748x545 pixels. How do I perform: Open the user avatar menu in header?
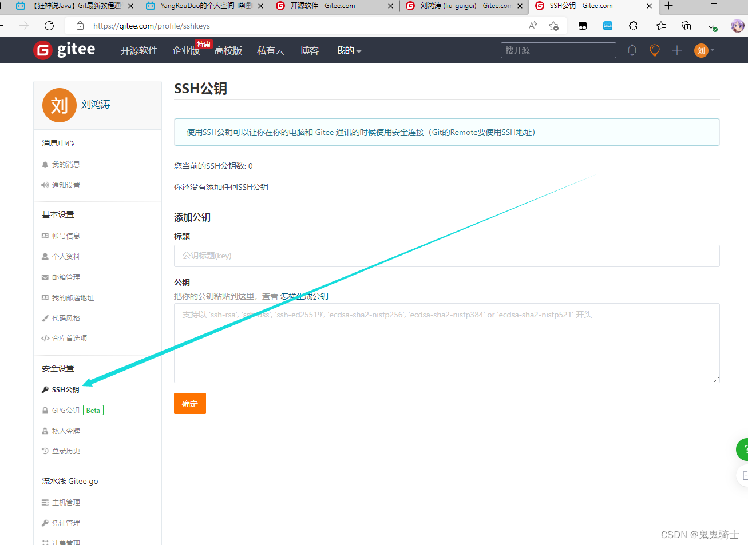pos(705,50)
